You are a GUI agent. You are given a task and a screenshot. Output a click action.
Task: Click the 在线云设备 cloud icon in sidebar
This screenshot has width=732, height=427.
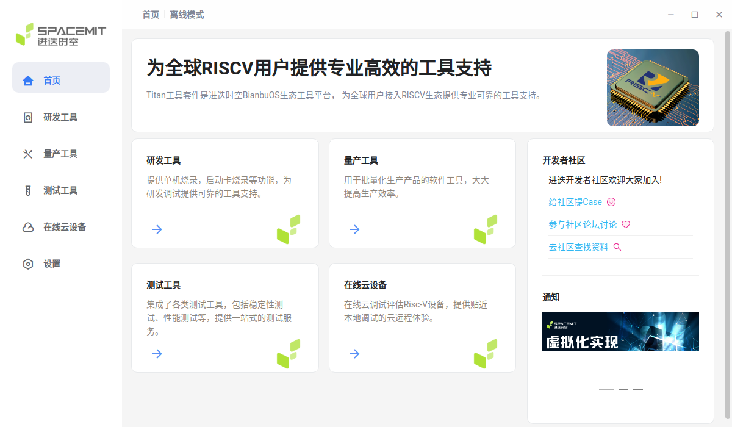[x=27, y=227]
